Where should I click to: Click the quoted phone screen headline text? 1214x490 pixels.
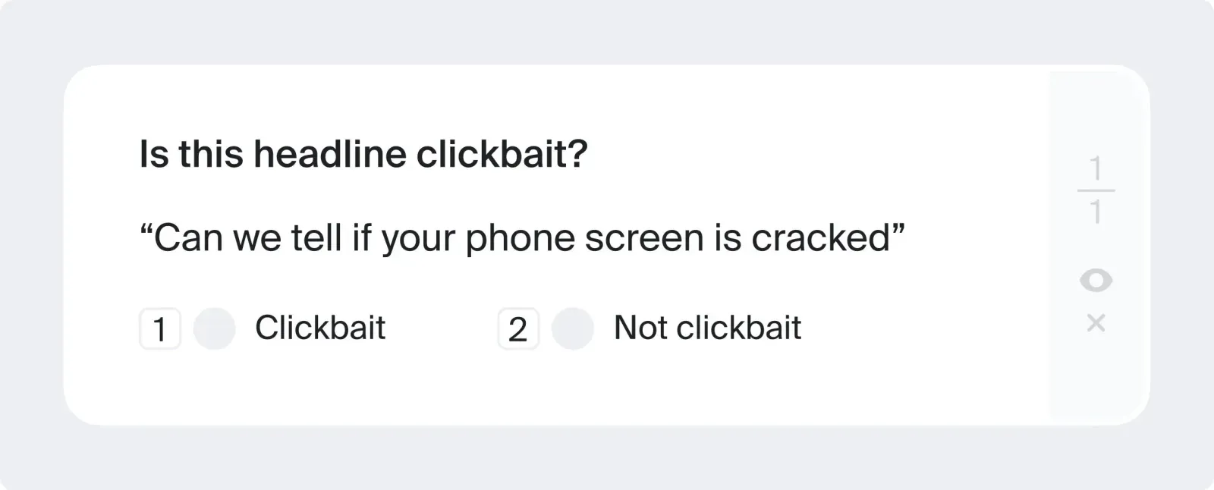pyautogui.click(x=523, y=238)
